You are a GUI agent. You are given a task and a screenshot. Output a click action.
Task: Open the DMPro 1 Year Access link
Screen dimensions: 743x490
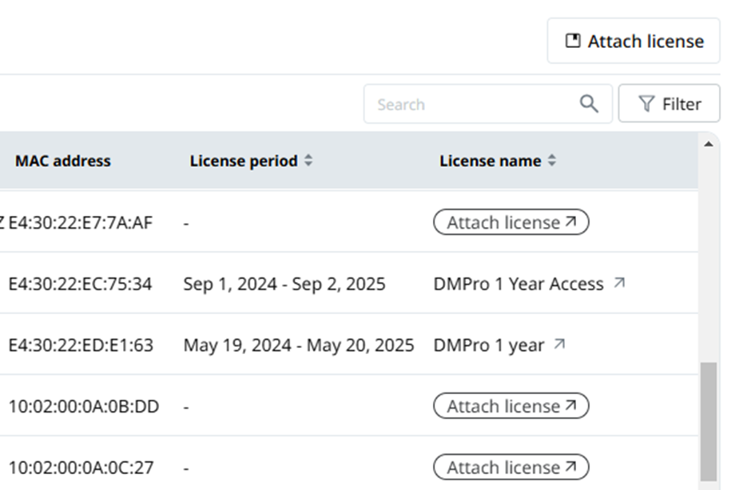coord(519,284)
